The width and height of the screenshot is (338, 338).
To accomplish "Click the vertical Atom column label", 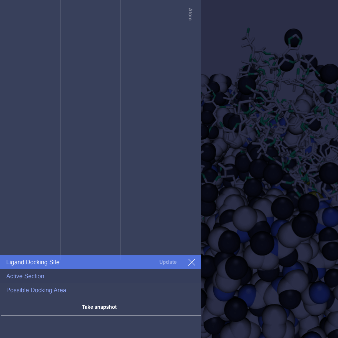I will [190, 14].
